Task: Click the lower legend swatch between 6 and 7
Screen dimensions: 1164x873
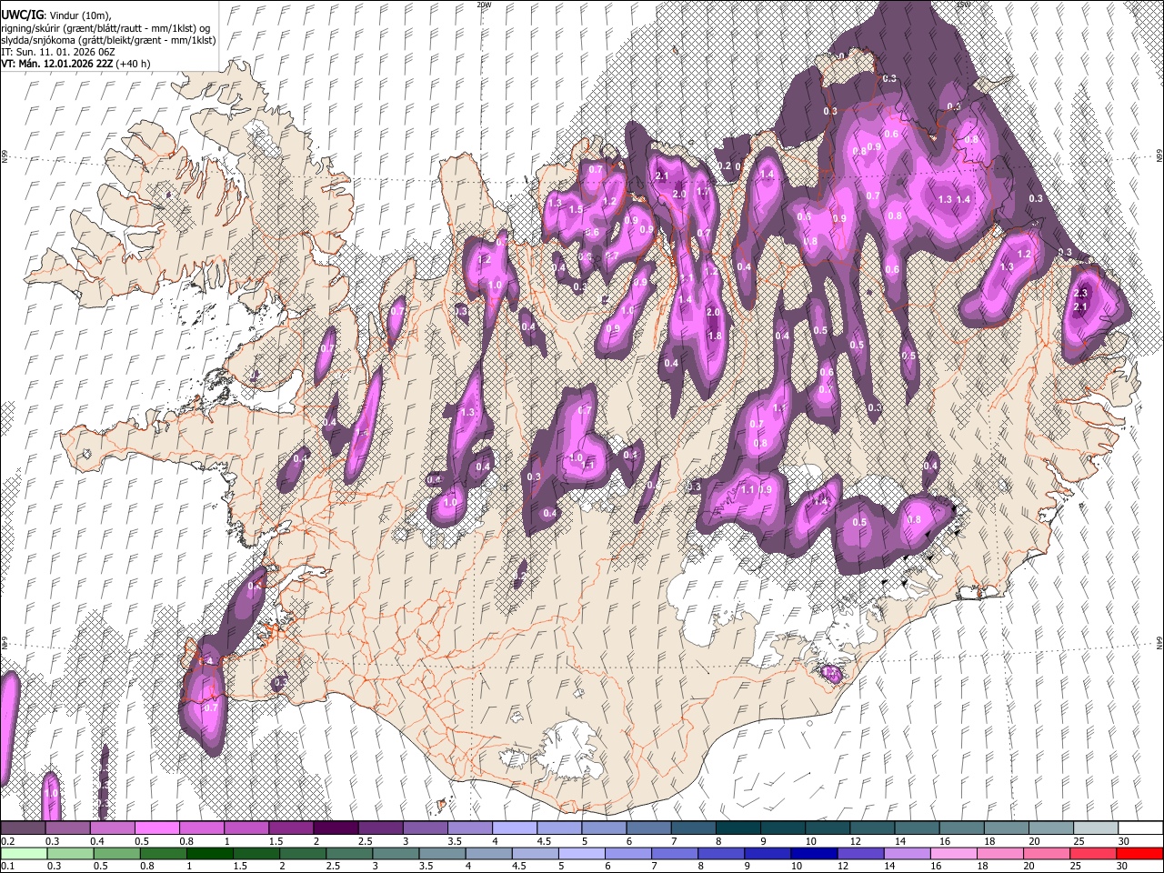Action: pyautogui.click(x=628, y=853)
